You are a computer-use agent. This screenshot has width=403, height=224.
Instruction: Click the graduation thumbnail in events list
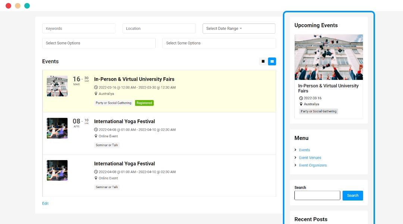(57, 86)
